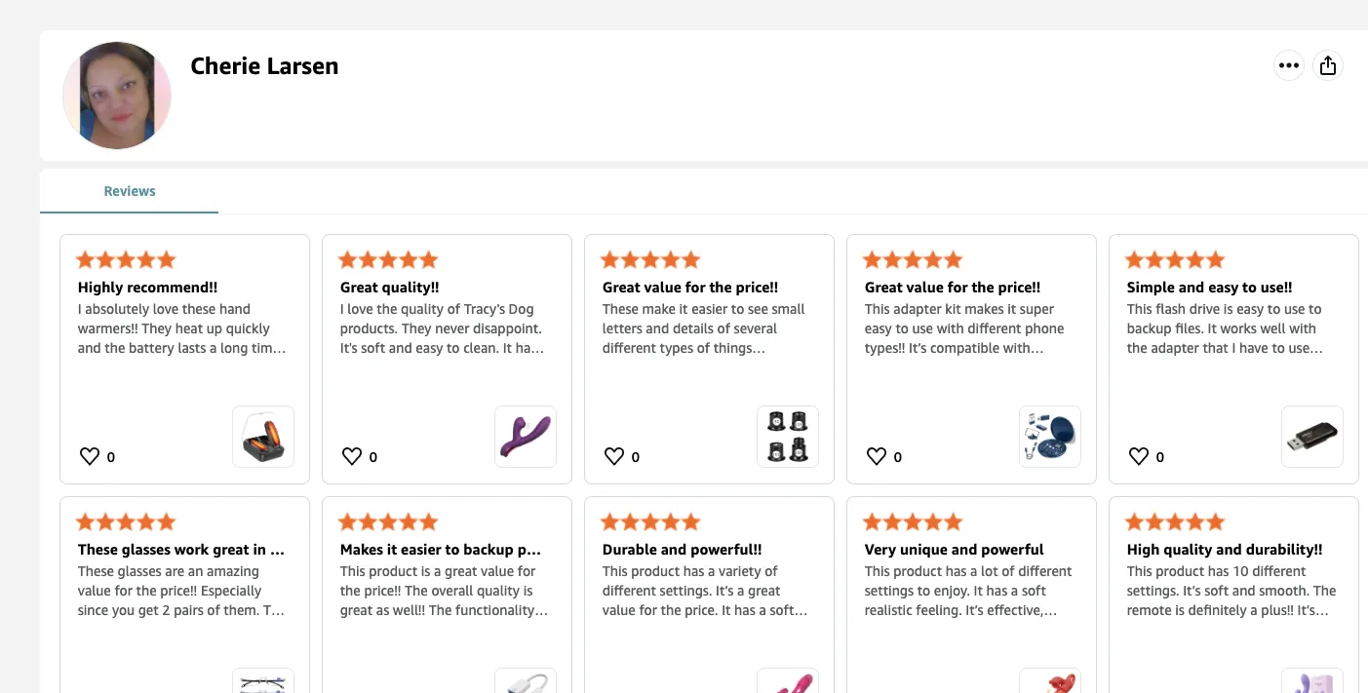Like the "Great quality!!" review
Screen dimensions: 1368x693
point(352,456)
